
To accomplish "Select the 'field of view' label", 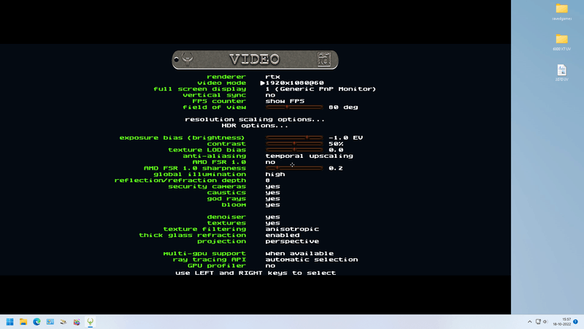I will 214,107.
